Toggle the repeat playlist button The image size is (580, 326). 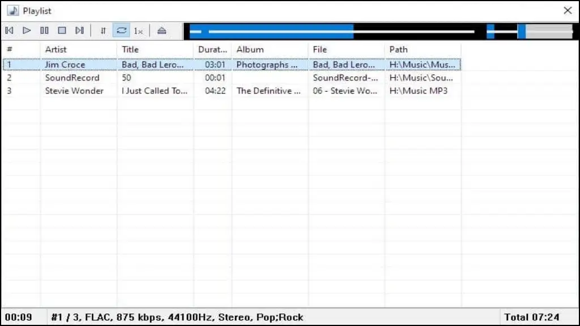coord(121,31)
